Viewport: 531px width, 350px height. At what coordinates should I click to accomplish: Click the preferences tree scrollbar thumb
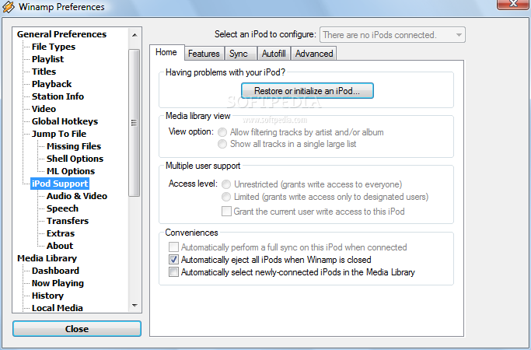[x=134, y=117]
